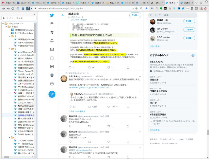Collapse the ブックマーク バー tree node
The image size is (209, 159).
click(3, 24)
